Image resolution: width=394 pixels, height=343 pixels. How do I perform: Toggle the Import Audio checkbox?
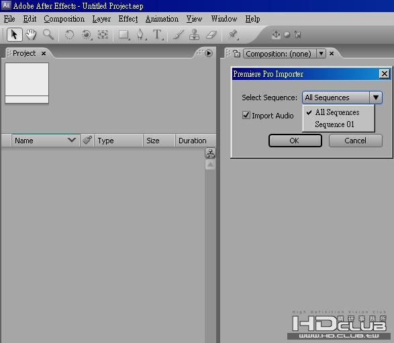[x=246, y=115]
